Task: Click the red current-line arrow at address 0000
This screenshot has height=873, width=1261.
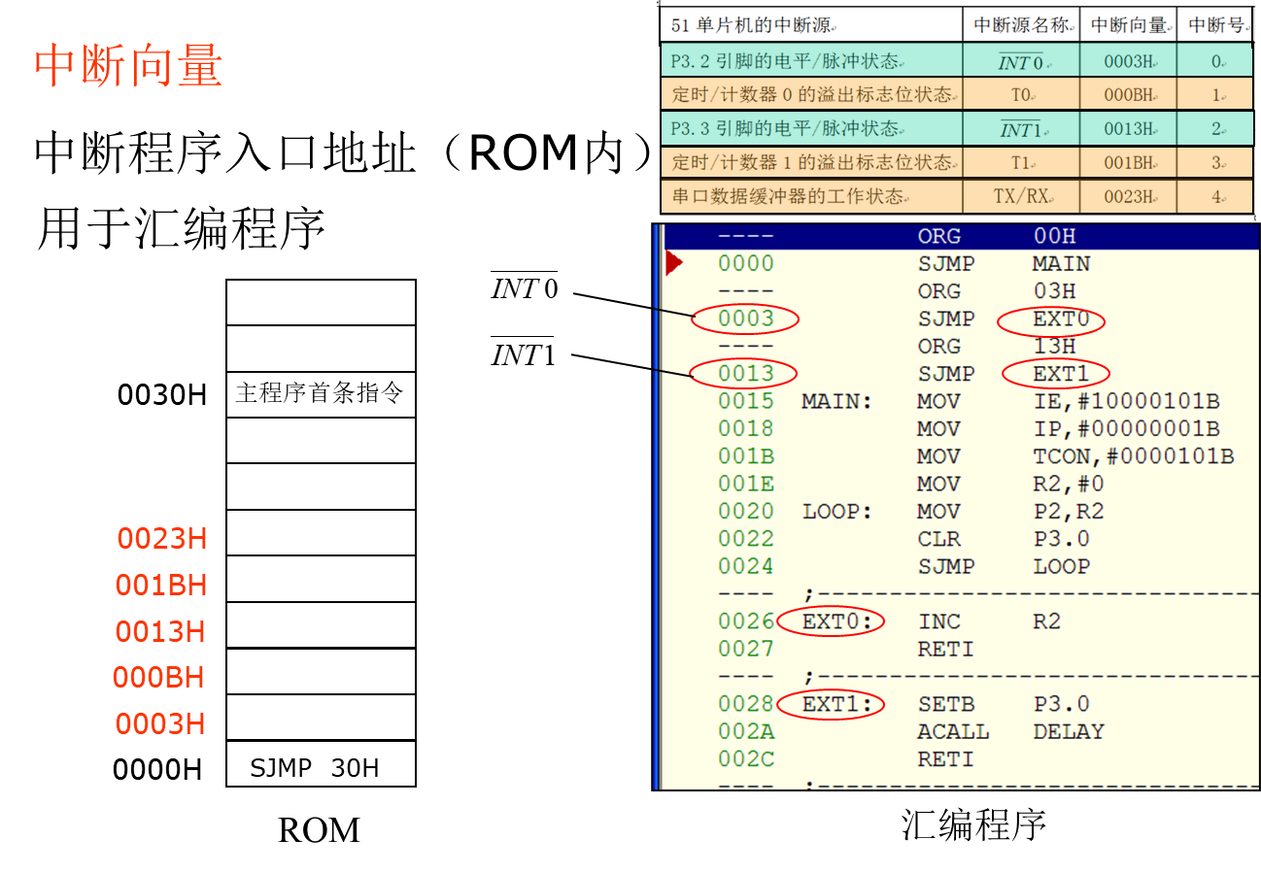Action: [x=674, y=263]
